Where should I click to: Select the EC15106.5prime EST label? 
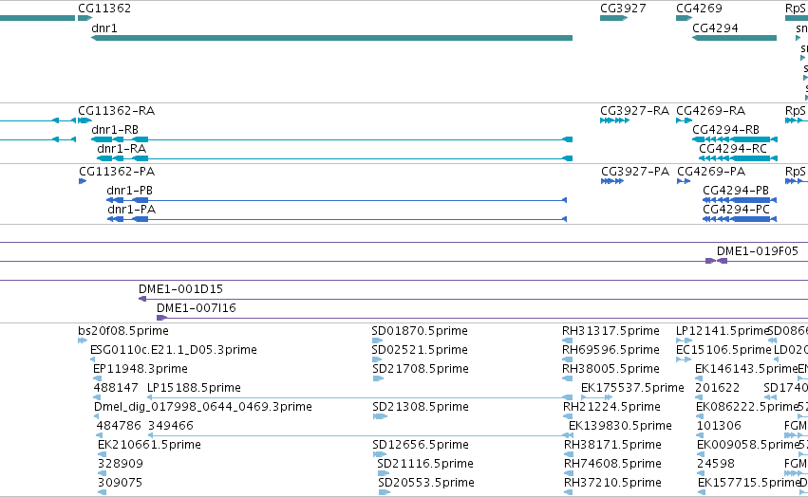(x=724, y=350)
